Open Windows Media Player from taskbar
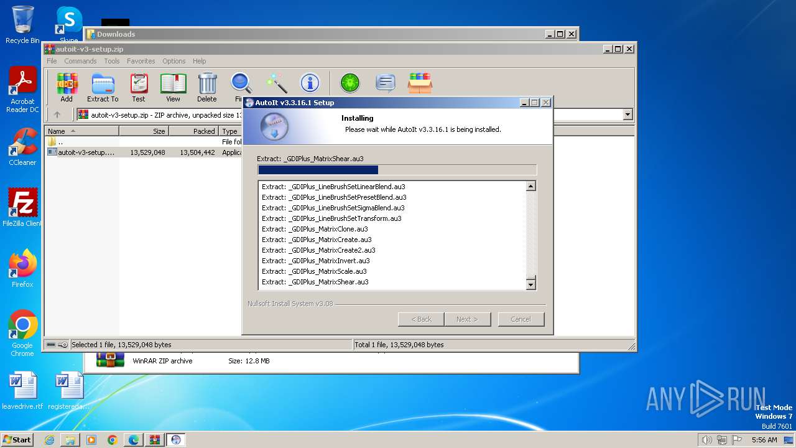 [91, 440]
